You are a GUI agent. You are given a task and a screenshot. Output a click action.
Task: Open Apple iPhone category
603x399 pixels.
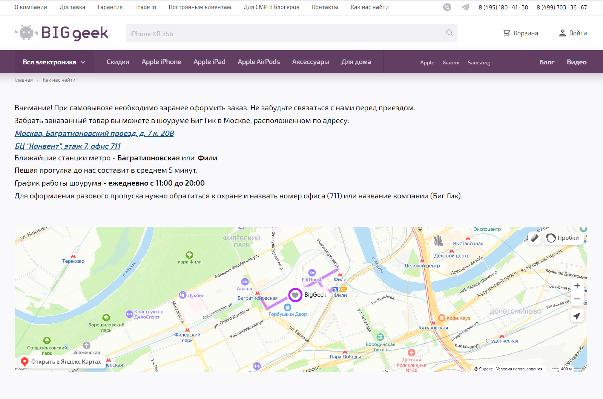[161, 62]
